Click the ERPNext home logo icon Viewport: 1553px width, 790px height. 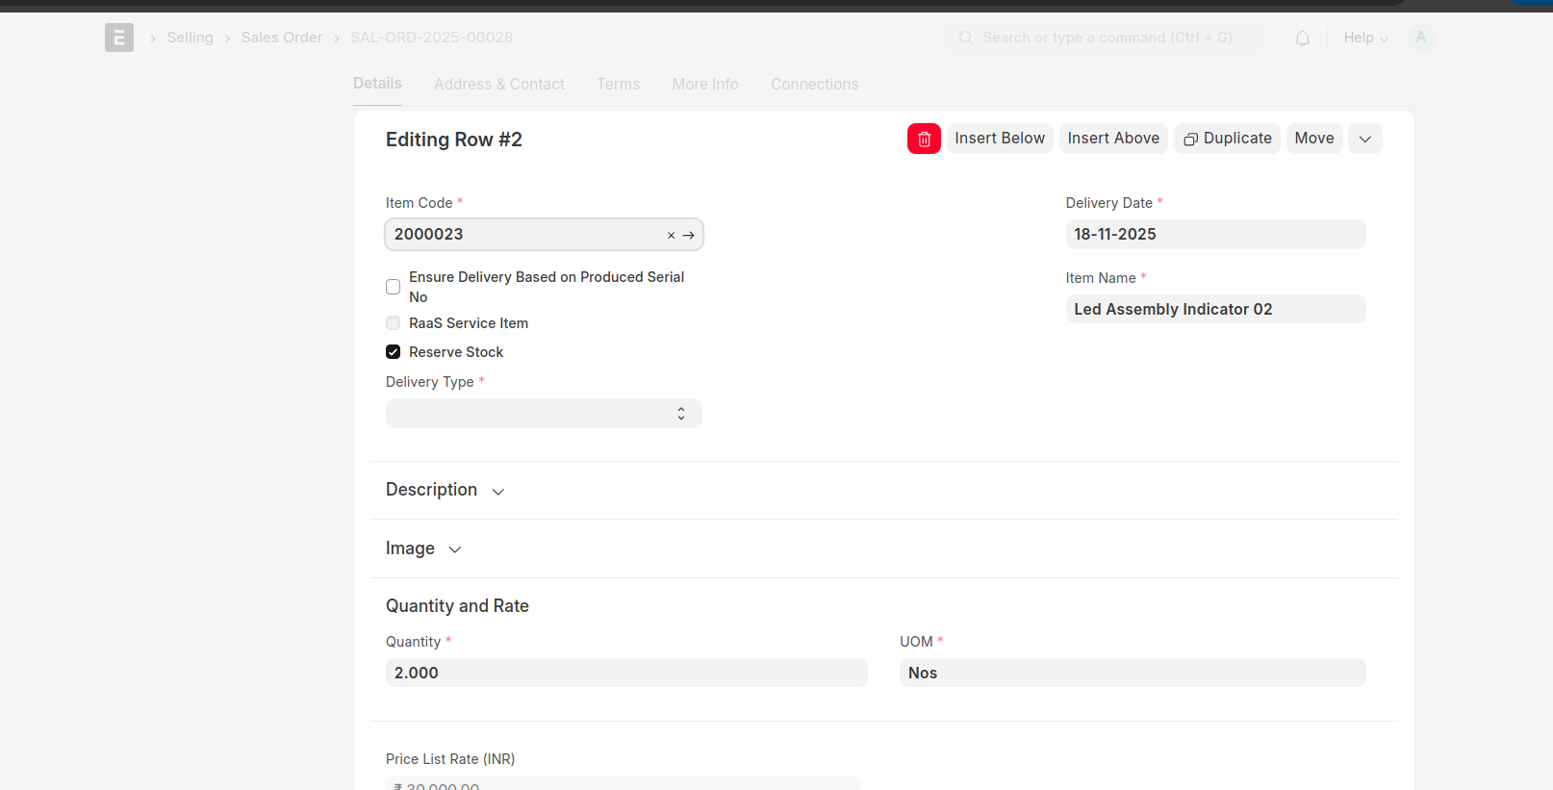(119, 38)
